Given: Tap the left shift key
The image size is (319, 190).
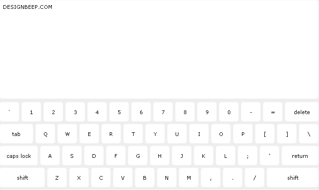Looking at the screenshot, I should pos(22,177).
